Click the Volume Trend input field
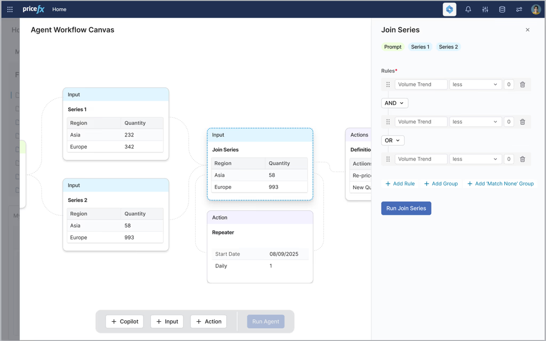This screenshot has height=341, width=546. point(421,84)
